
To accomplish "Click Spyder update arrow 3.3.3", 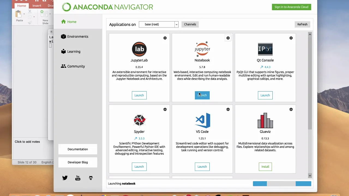I will 136,138.
